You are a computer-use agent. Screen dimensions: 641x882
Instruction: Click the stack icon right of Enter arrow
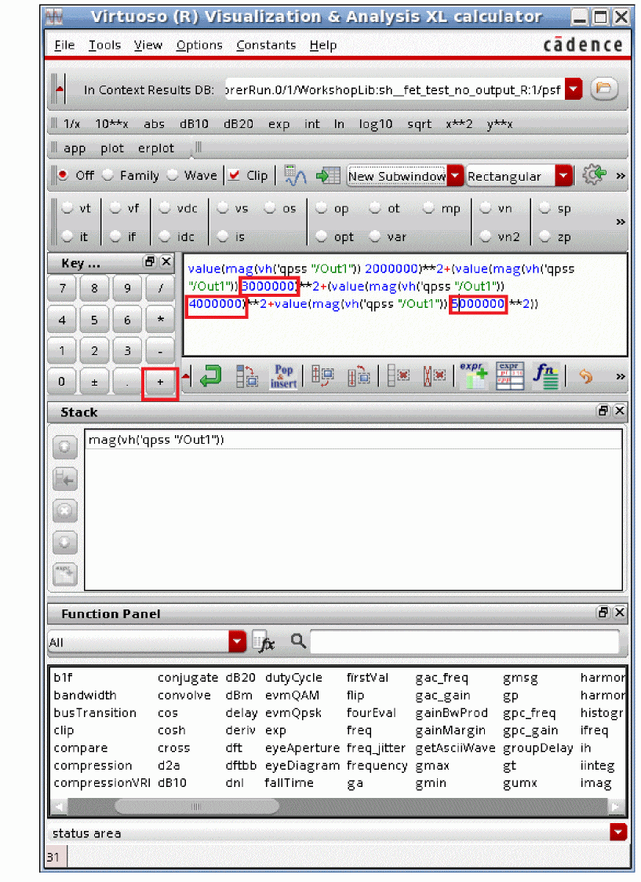click(246, 375)
